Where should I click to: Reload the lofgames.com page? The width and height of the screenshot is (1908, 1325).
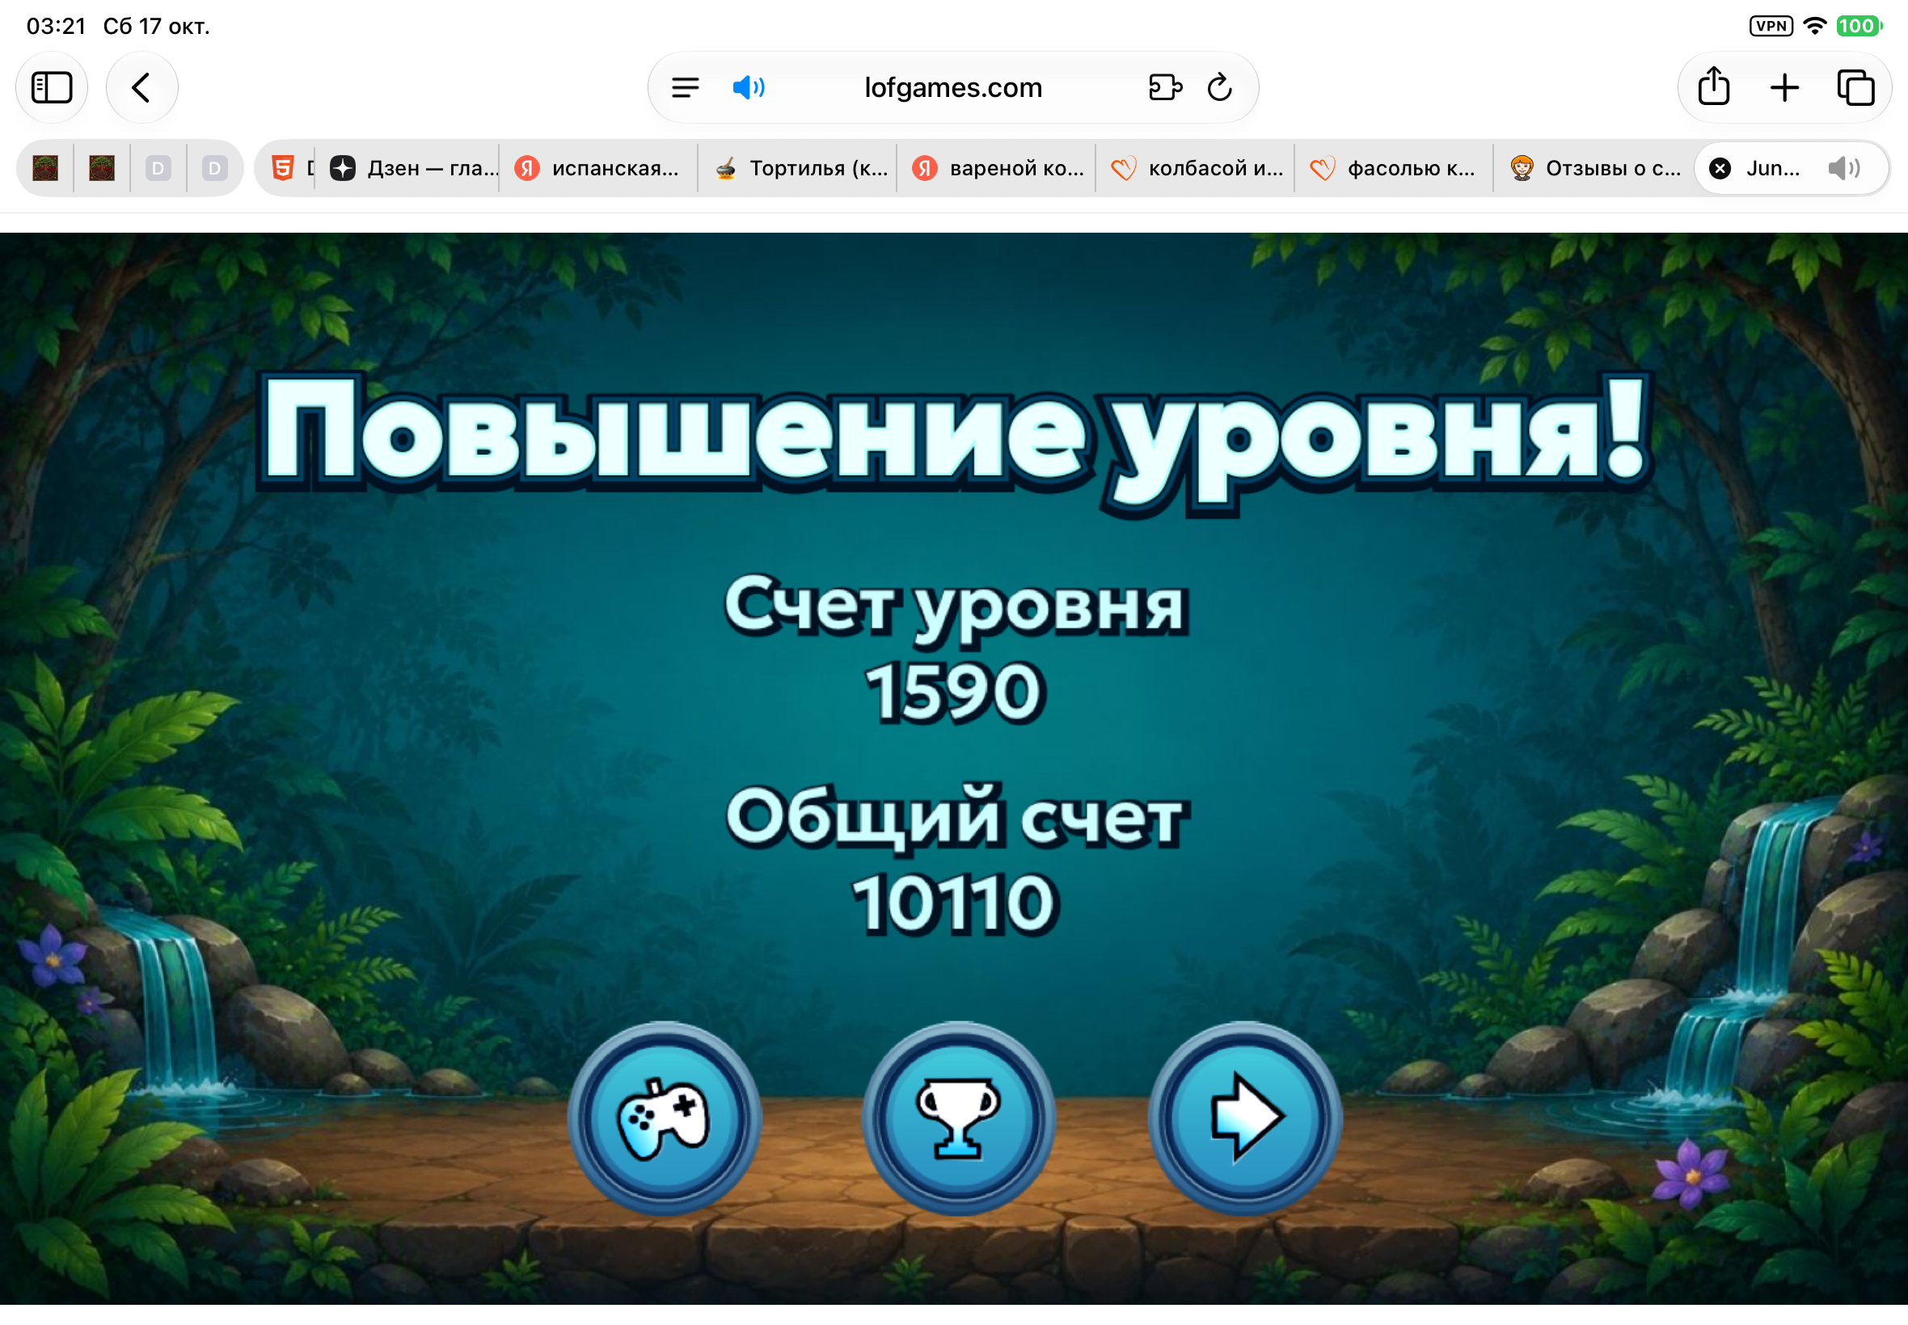click(1218, 87)
